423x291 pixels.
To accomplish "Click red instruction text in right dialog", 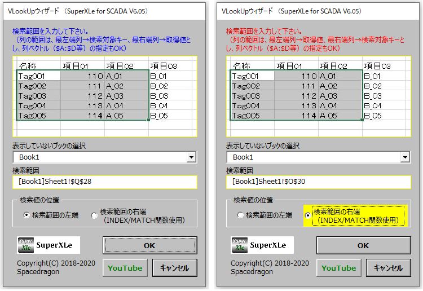I will (x=315, y=40).
